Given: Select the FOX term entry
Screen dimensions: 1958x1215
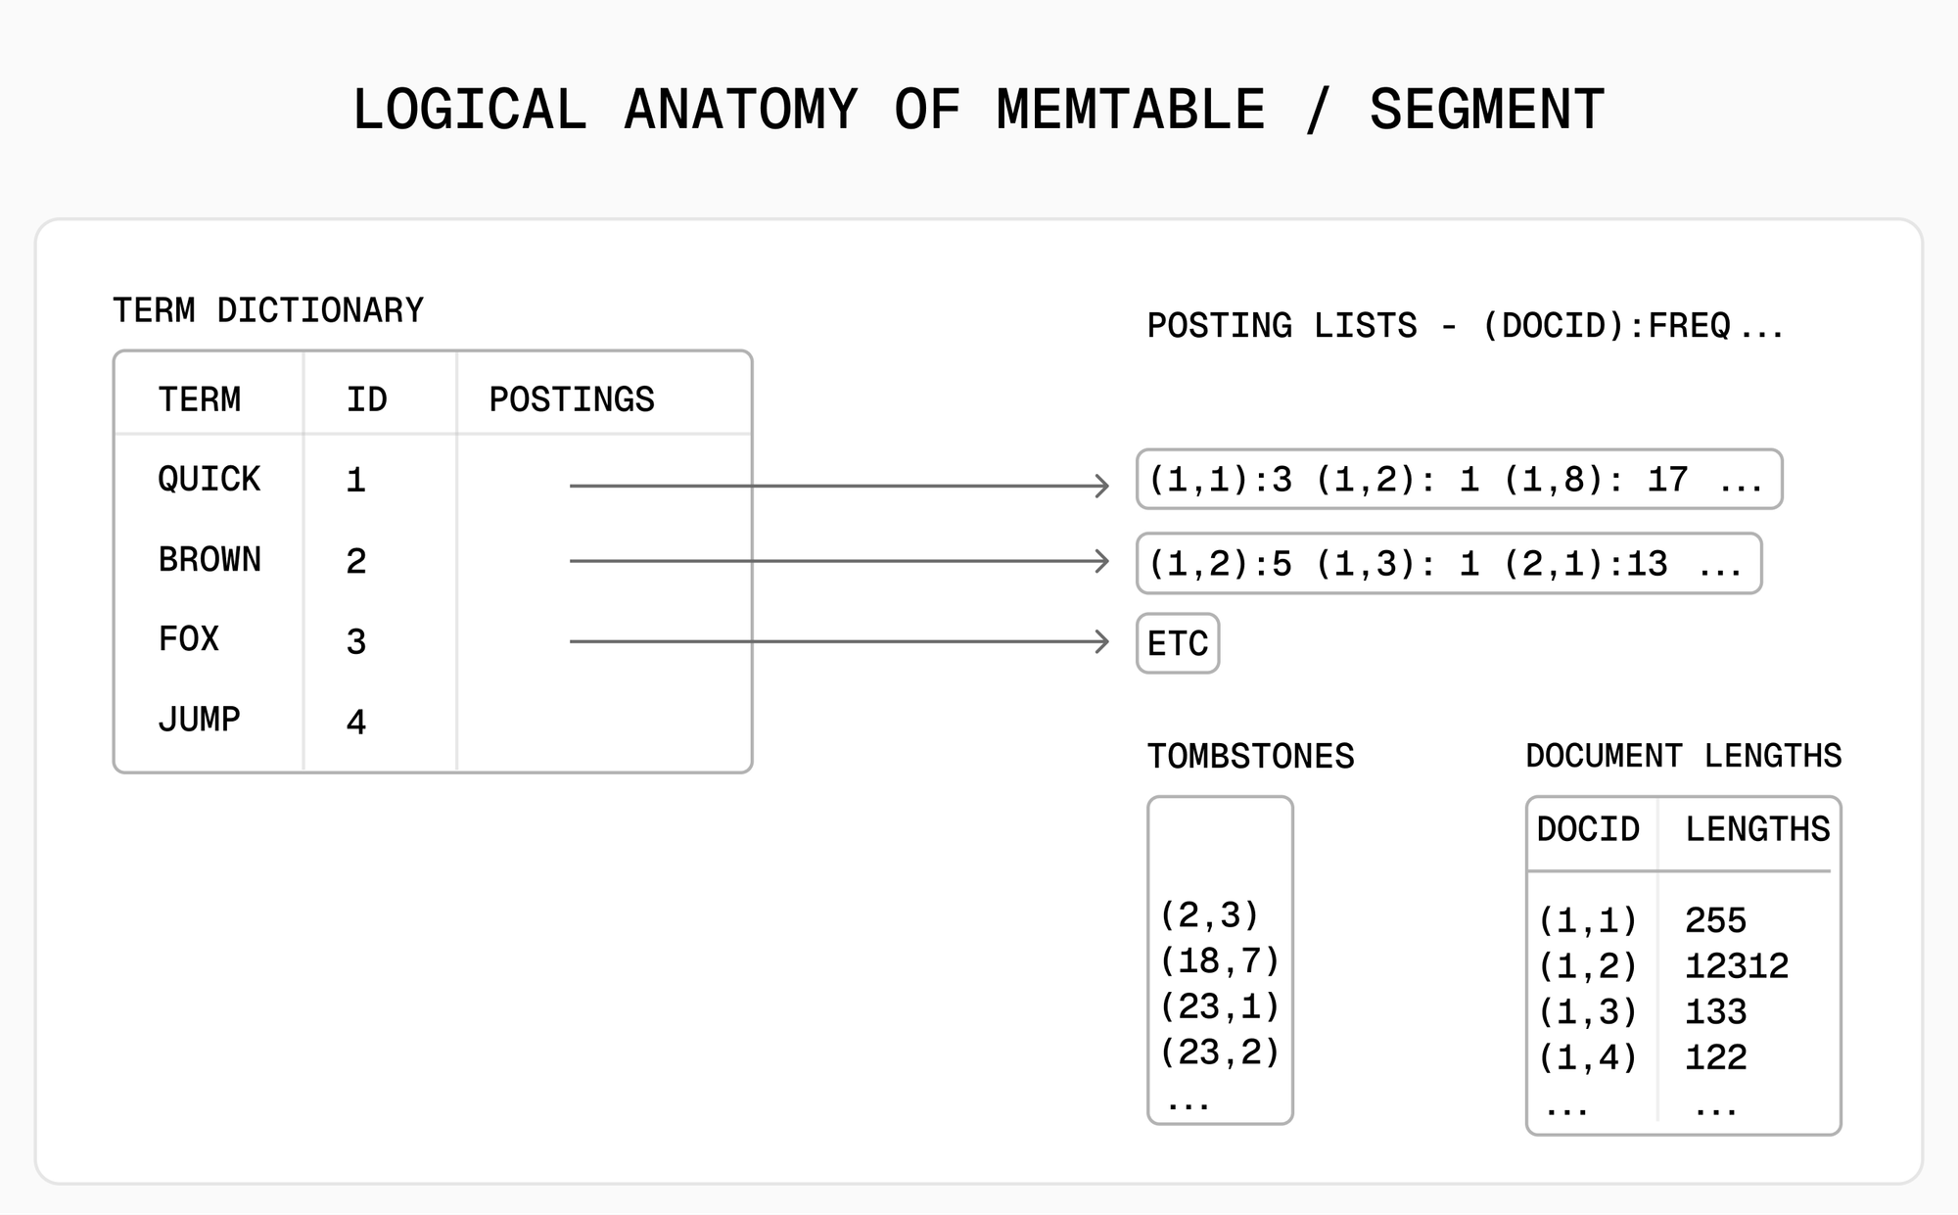Looking at the screenshot, I should click(189, 639).
